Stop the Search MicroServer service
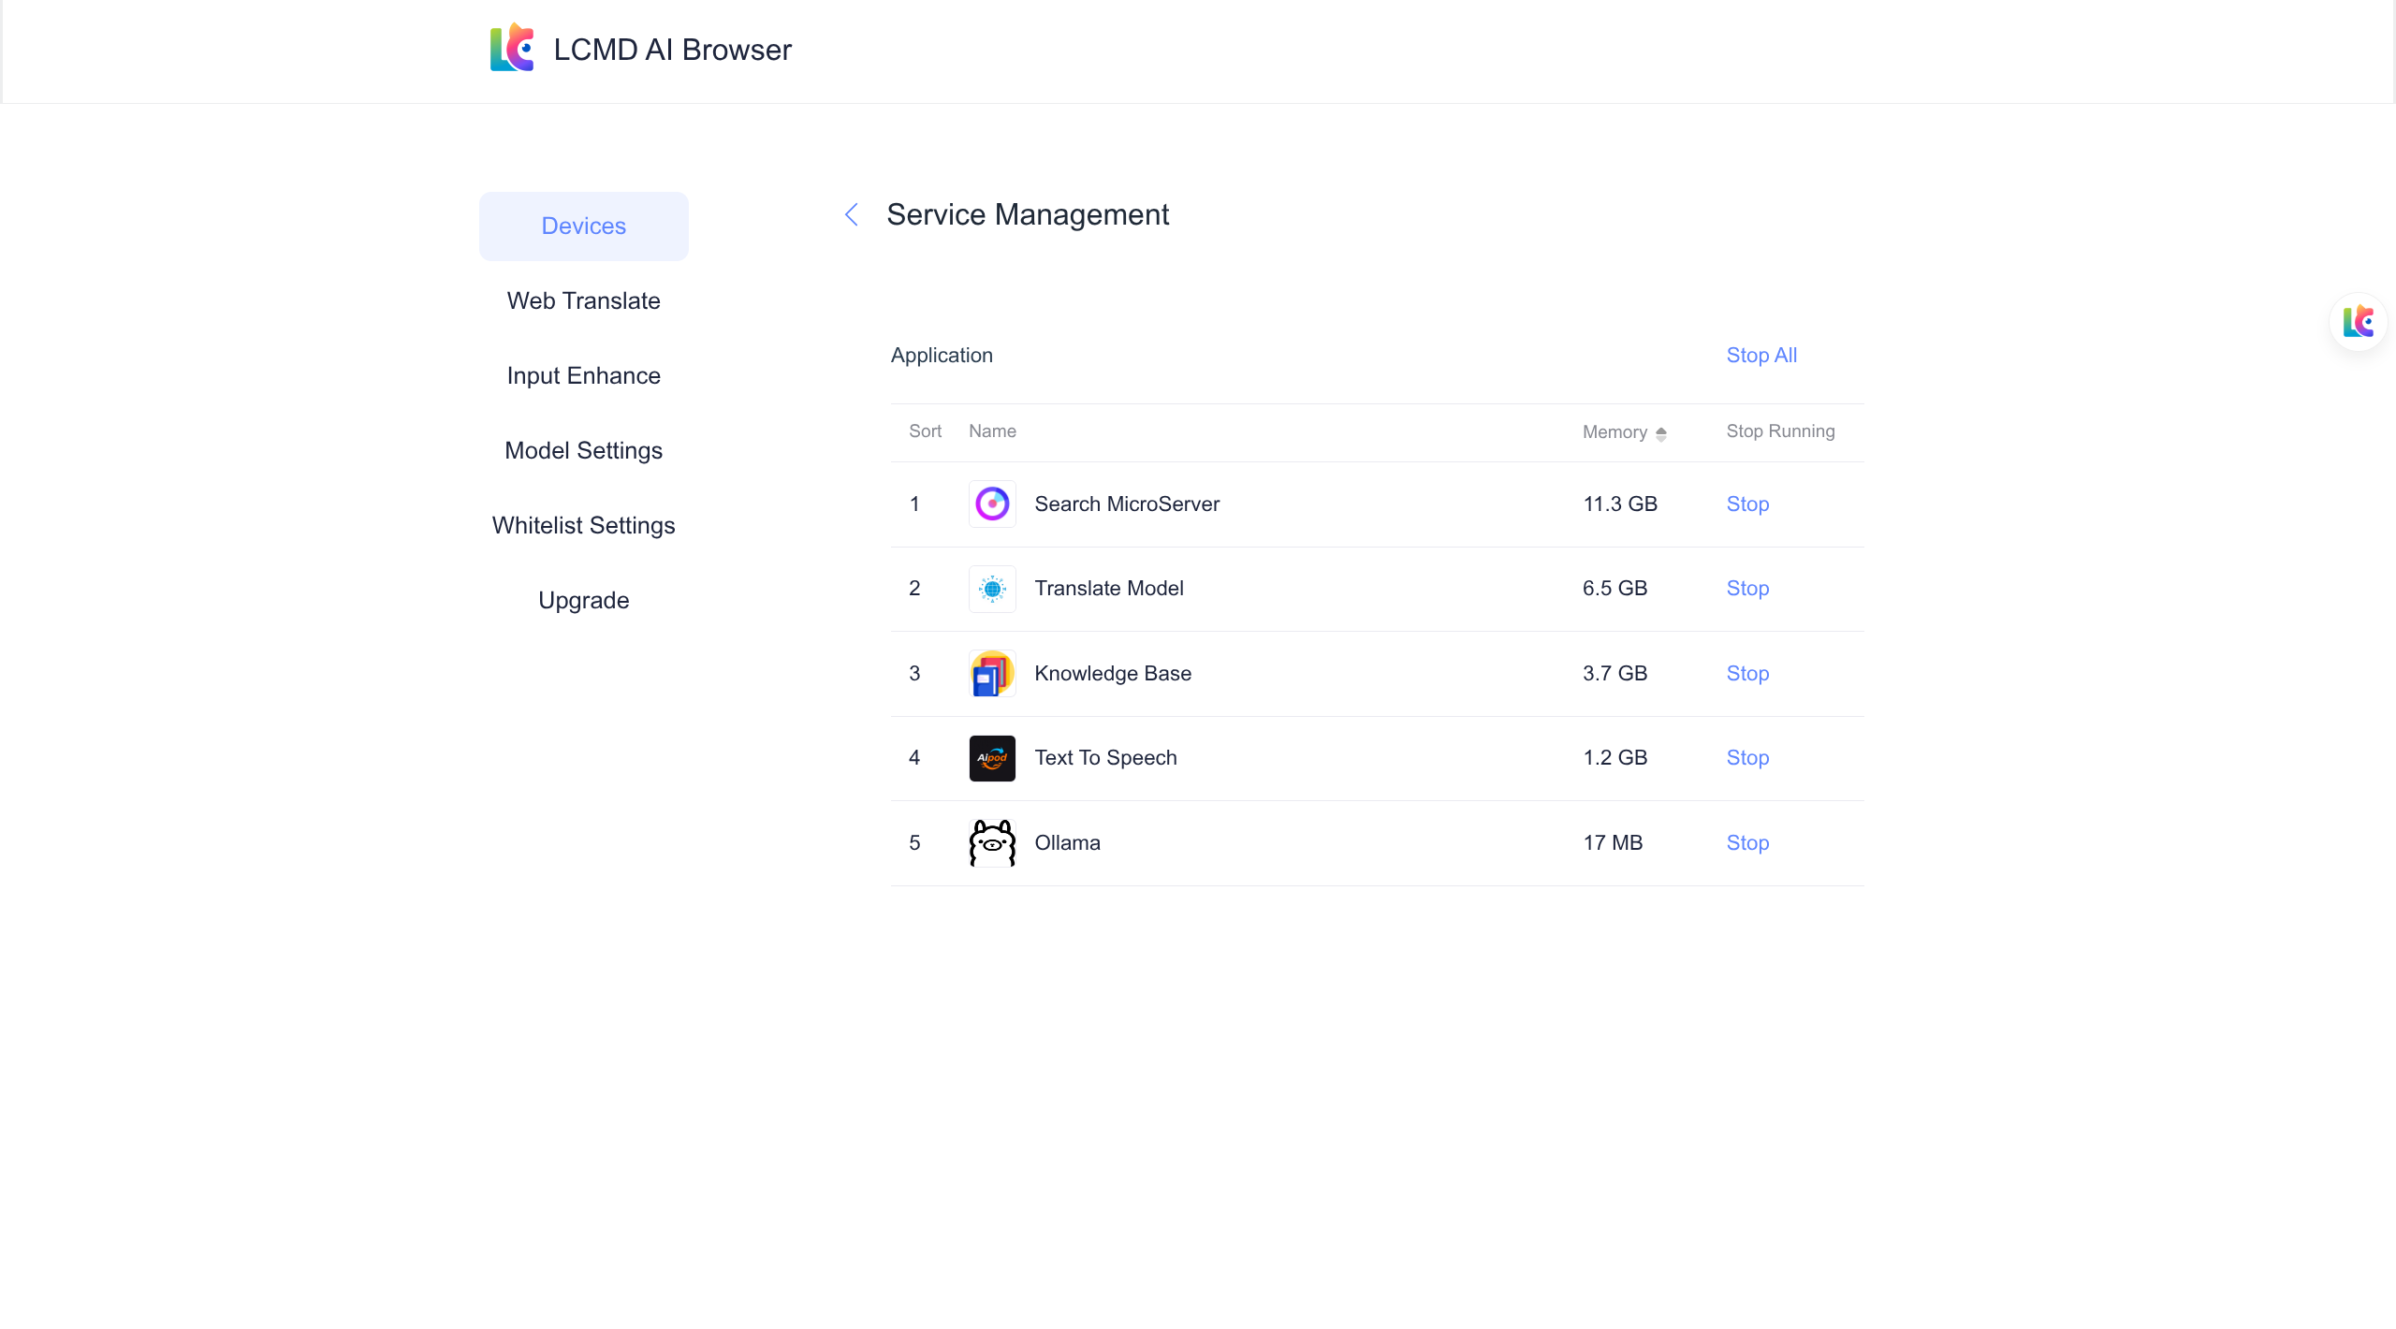Image resolution: width=2396 pixels, height=1329 pixels. tap(1747, 504)
